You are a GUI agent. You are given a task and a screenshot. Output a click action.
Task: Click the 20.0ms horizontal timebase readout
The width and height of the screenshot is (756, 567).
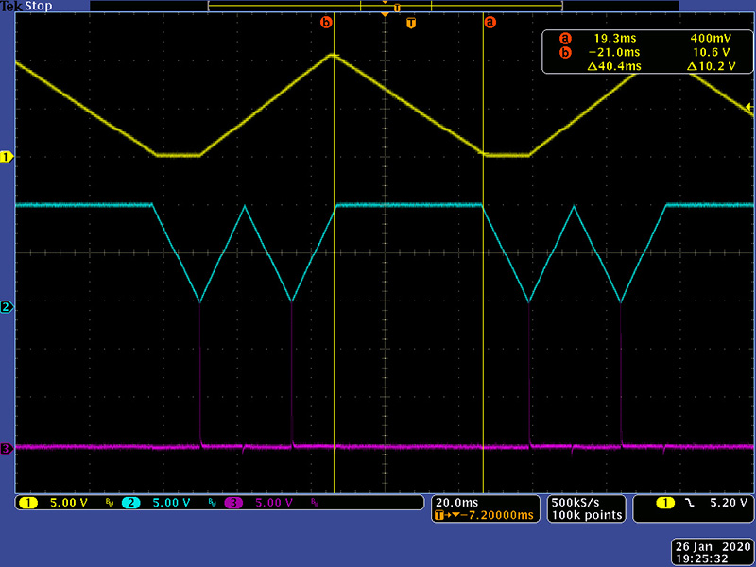pos(456,502)
